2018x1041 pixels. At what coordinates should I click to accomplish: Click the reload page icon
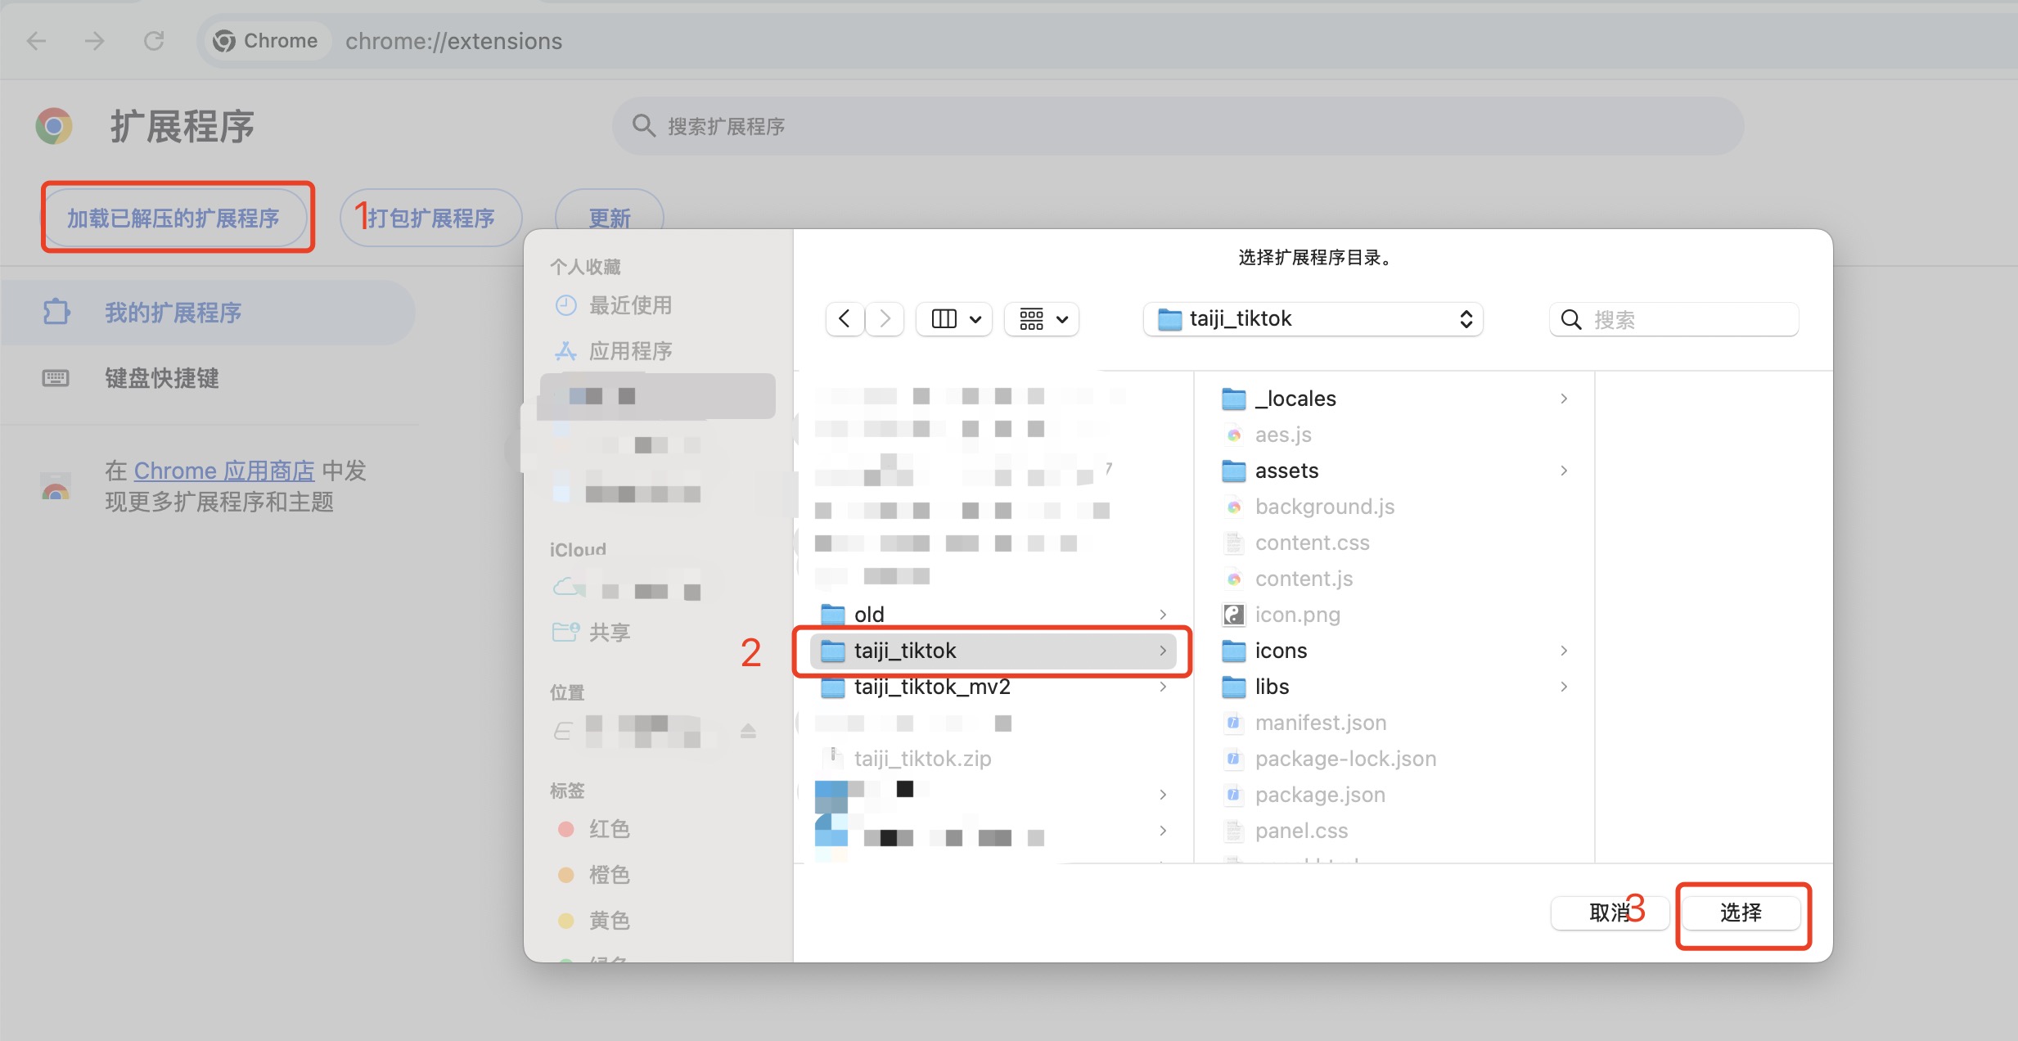click(154, 41)
